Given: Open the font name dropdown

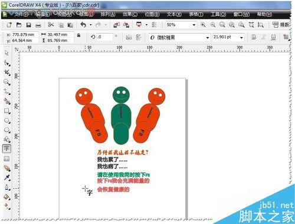Looking at the screenshot, I should click(x=208, y=37).
